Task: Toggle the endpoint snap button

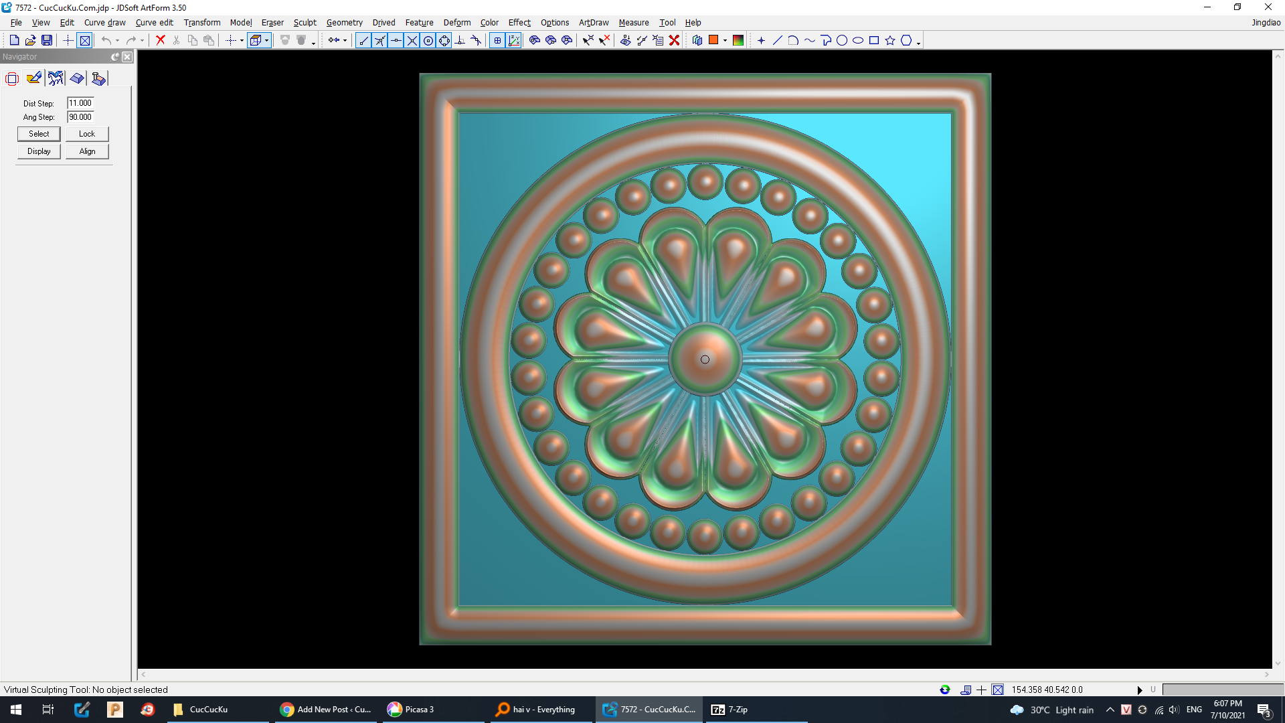Action: (363, 40)
